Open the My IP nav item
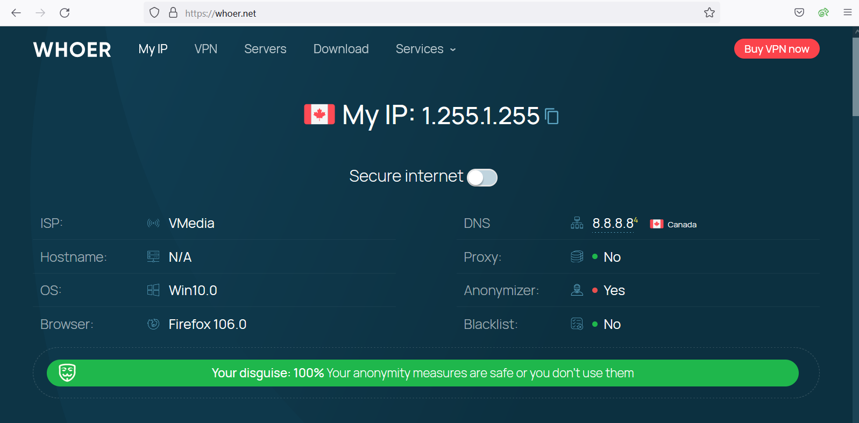Screen dimensions: 859x423 153,49
